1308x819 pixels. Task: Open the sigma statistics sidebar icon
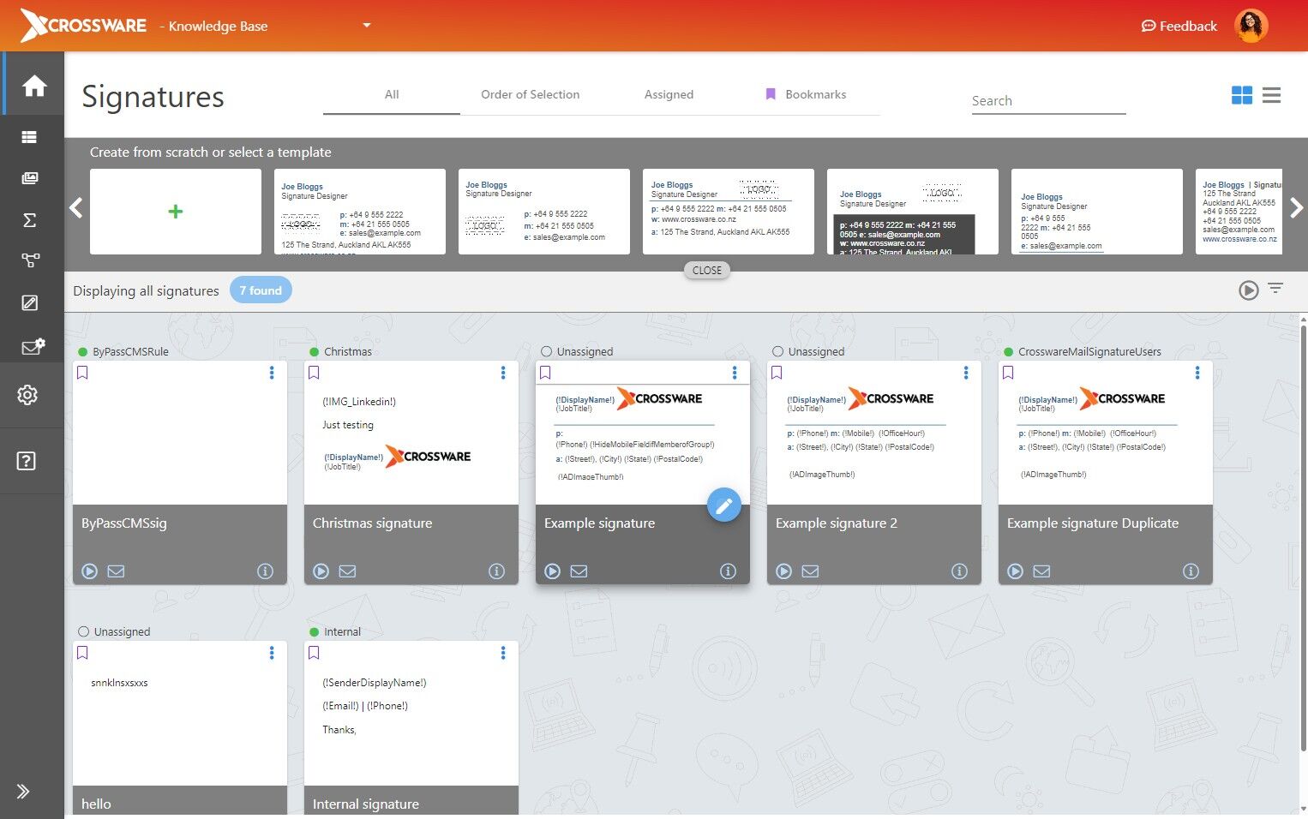point(29,220)
